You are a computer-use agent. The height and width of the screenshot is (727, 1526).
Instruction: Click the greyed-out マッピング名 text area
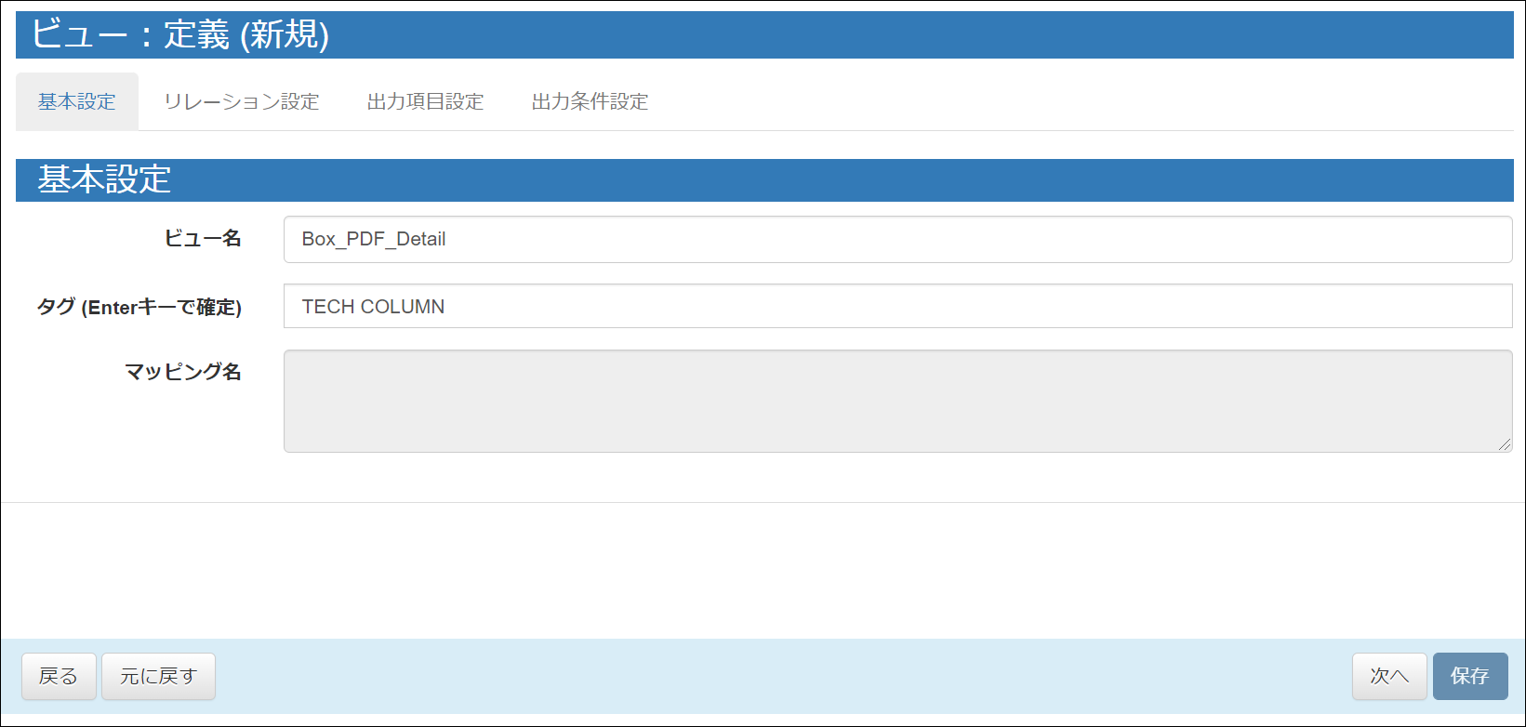(897, 401)
